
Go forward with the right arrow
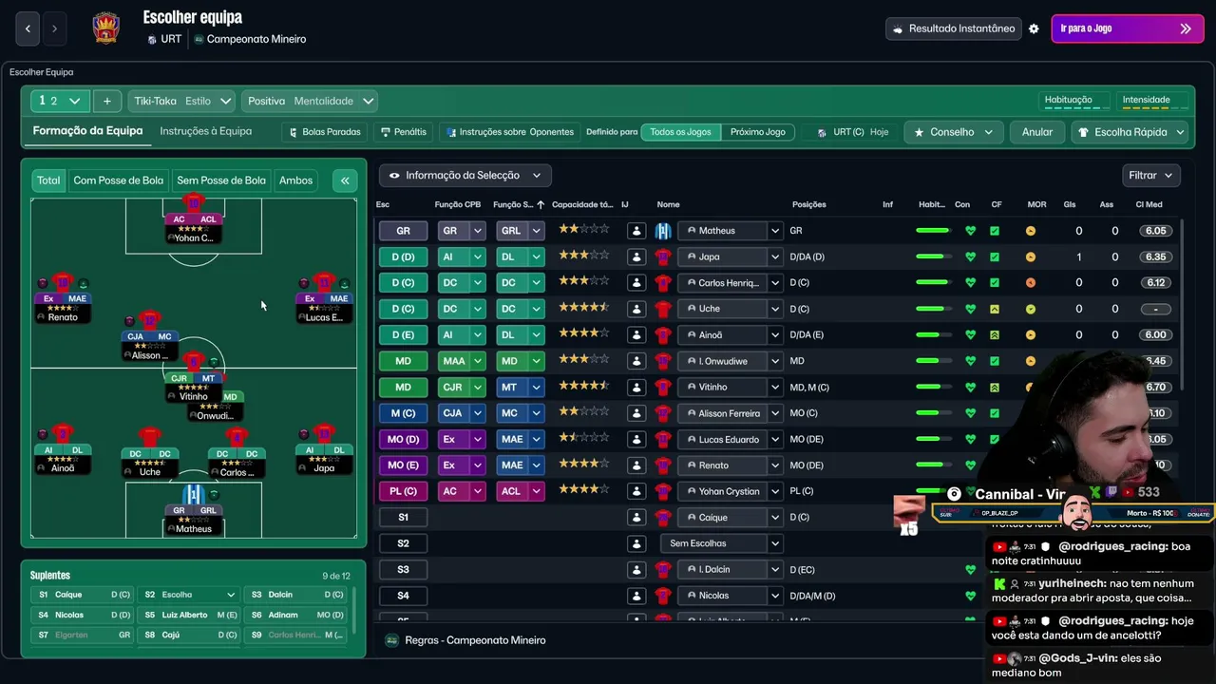pos(54,28)
